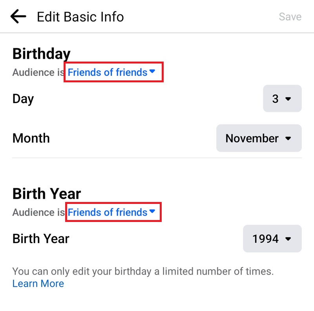The height and width of the screenshot is (311, 314).
Task: Click the down arrow in the 1994 selector
Action: (x=288, y=239)
